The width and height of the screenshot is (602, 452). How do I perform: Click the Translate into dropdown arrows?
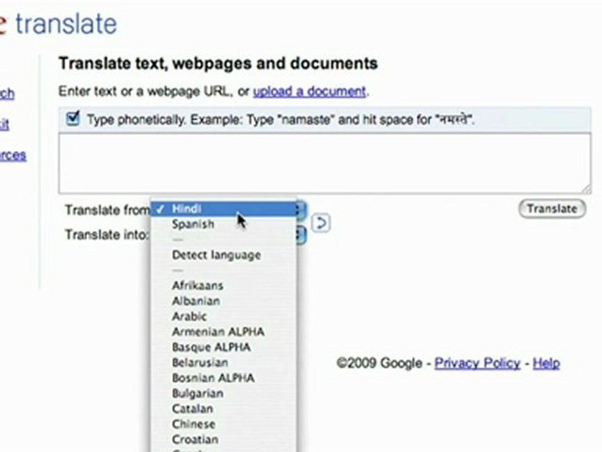[x=302, y=234]
